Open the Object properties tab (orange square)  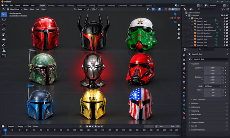tap(184, 88)
